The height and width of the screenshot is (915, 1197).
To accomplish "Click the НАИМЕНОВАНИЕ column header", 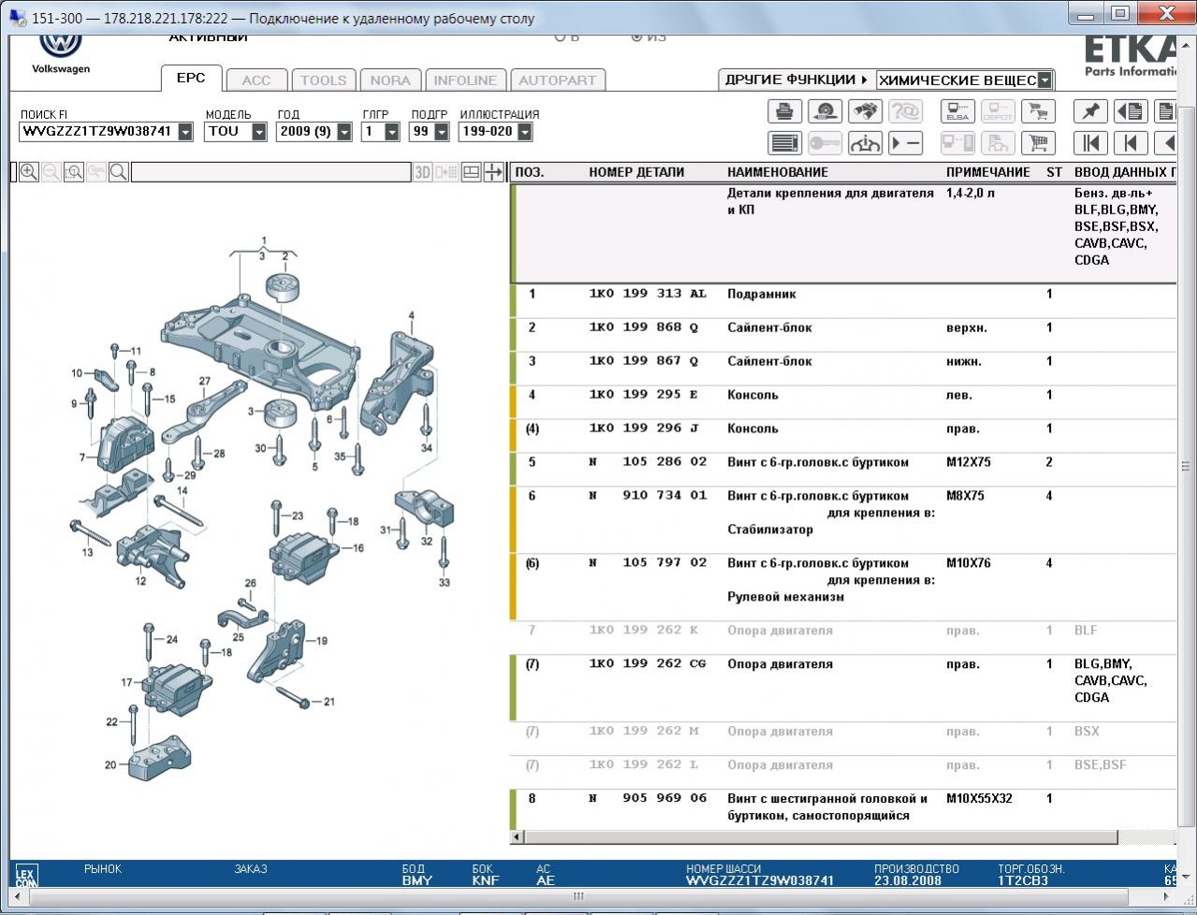I will point(778,172).
